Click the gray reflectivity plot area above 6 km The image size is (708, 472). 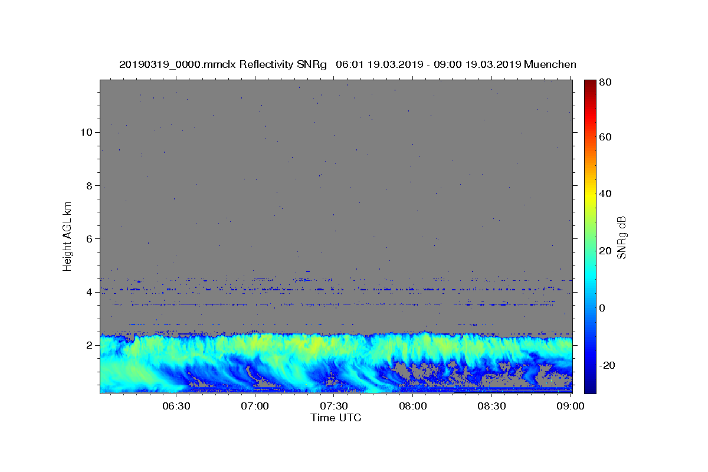336,159
